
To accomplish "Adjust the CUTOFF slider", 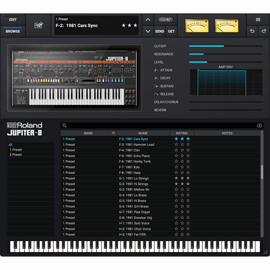I will [224, 46].
